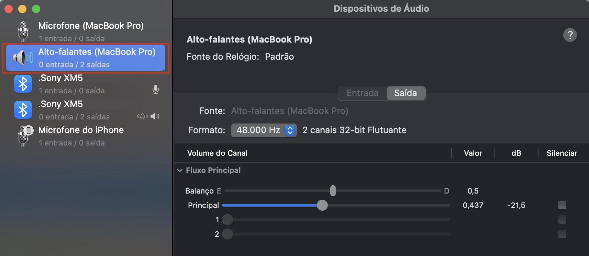Image resolution: width=589 pixels, height=256 pixels.
Task: Switch to the Entrada tab
Action: [362, 93]
